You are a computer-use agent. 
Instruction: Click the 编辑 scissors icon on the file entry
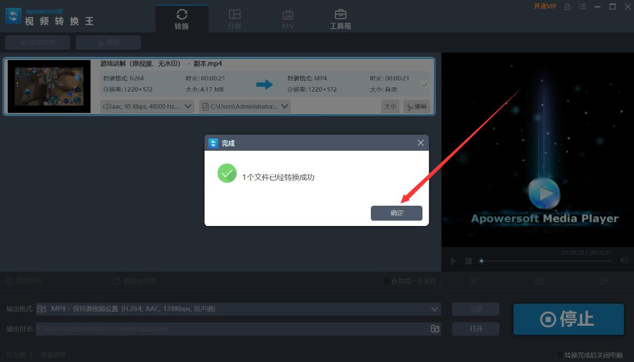coord(416,106)
